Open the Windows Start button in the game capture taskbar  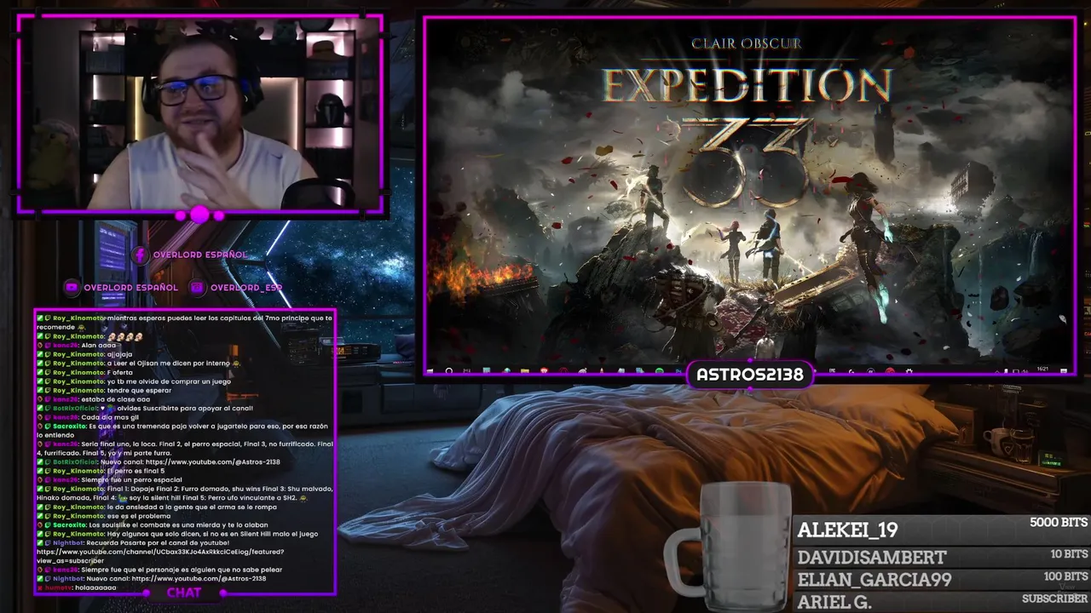coord(430,371)
